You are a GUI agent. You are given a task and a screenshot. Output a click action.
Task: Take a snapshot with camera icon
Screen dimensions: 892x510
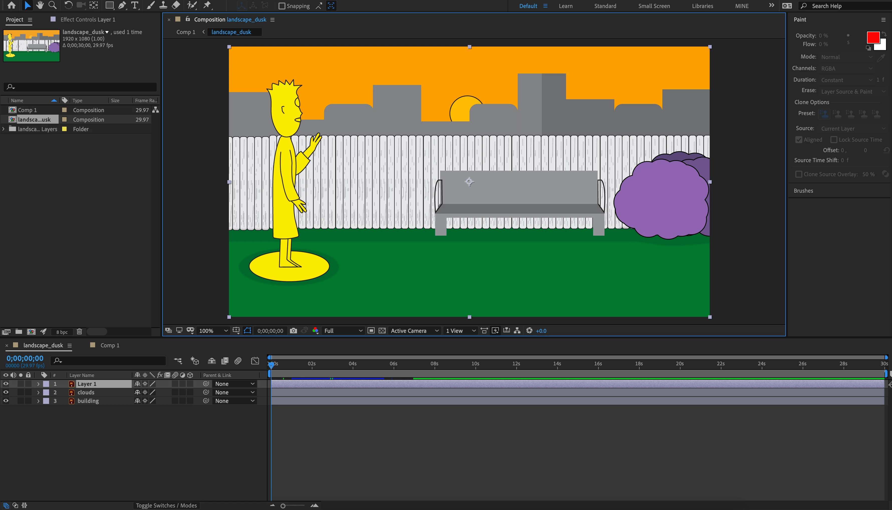tap(293, 331)
